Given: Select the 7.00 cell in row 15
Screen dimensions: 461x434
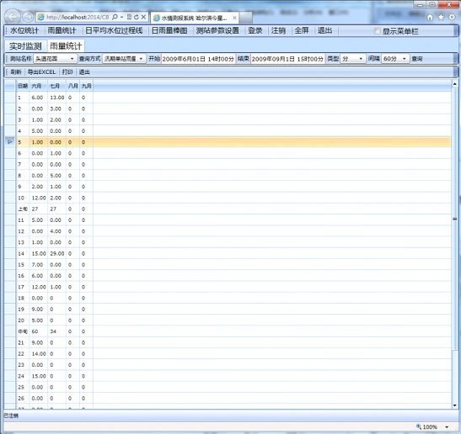Looking at the screenshot, I should point(39,265).
